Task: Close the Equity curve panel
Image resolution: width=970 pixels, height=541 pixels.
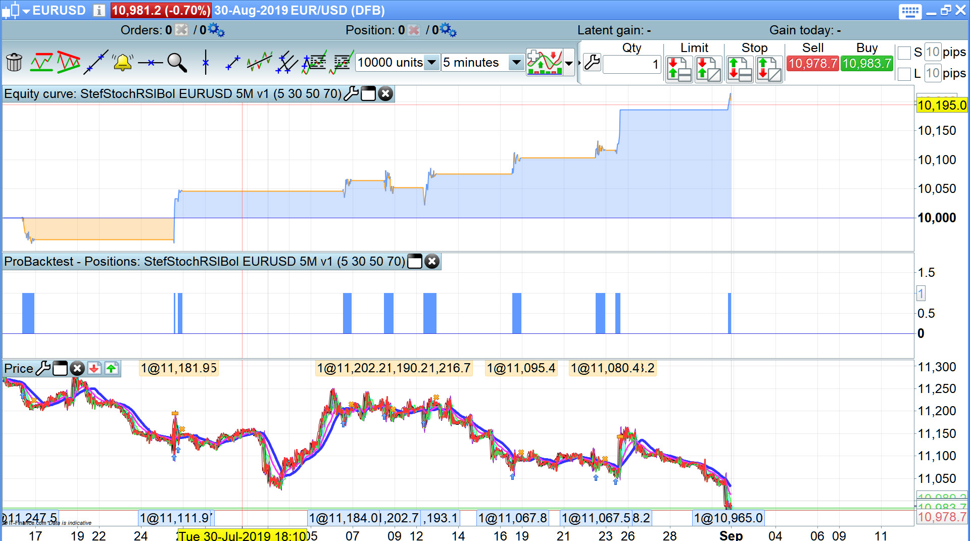Action: coord(385,93)
